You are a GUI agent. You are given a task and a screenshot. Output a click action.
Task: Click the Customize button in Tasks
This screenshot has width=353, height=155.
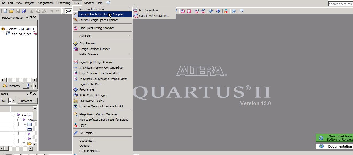(27, 101)
